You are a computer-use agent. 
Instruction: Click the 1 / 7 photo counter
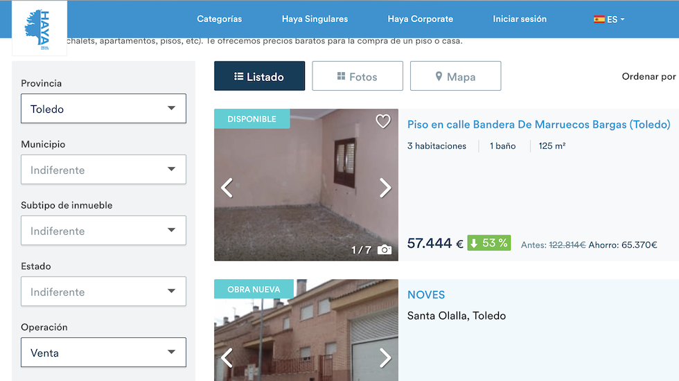(x=361, y=250)
